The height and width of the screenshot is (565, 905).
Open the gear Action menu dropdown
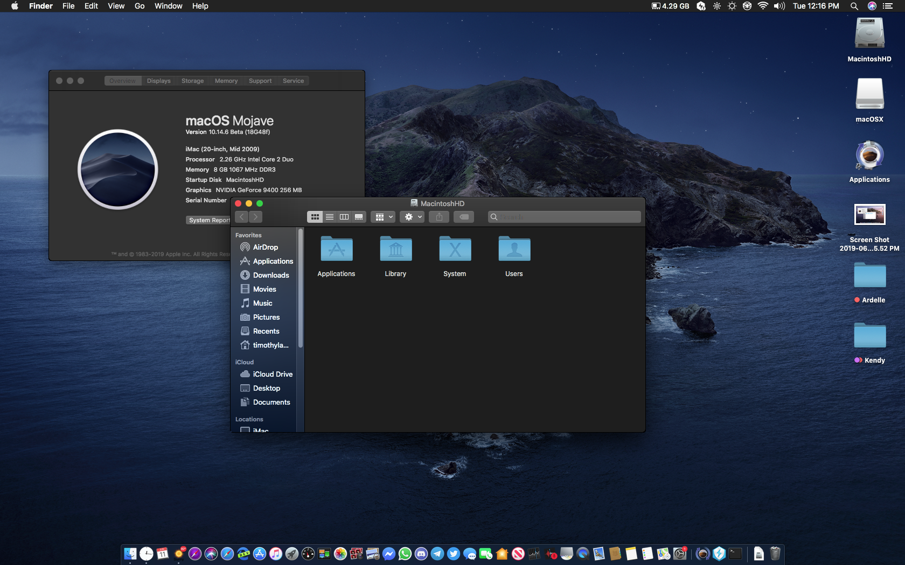(412, 217)
